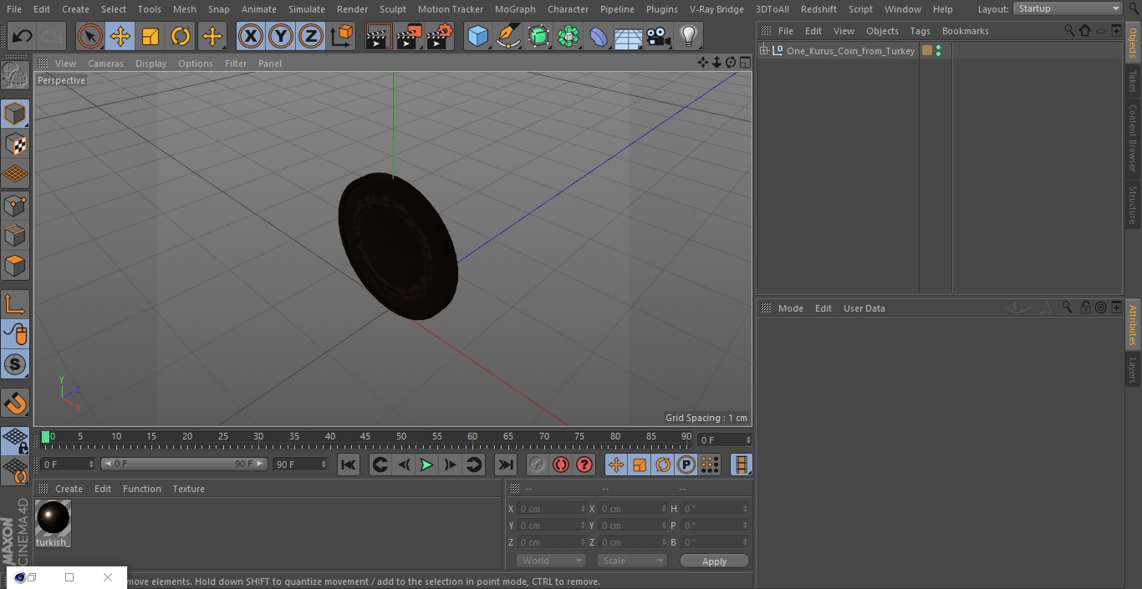Click the record active objects button
The width and height of the screenshot is (1142, 589).
click(538, 465)
